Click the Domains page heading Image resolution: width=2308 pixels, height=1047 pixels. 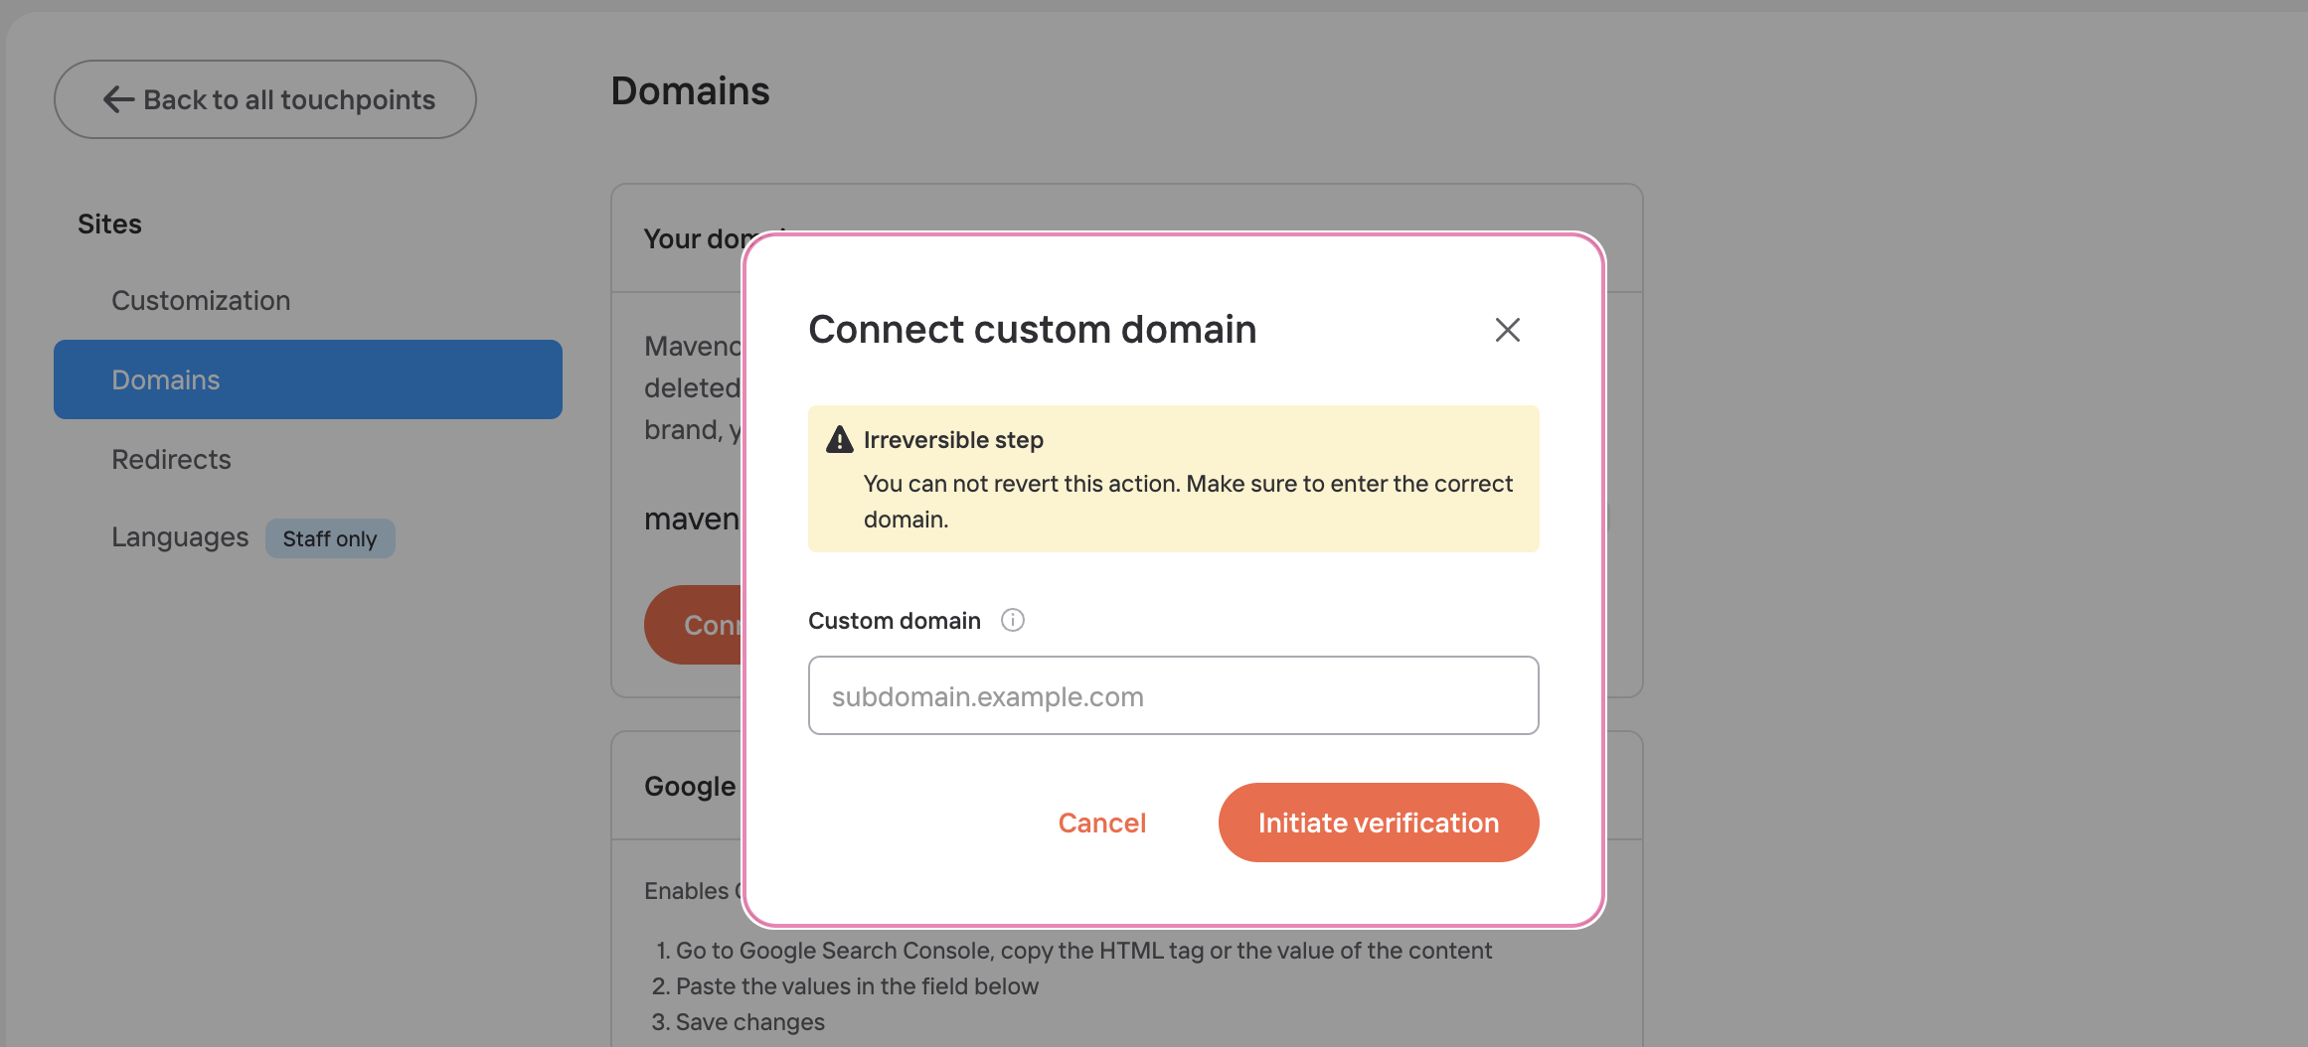[690, 91]
